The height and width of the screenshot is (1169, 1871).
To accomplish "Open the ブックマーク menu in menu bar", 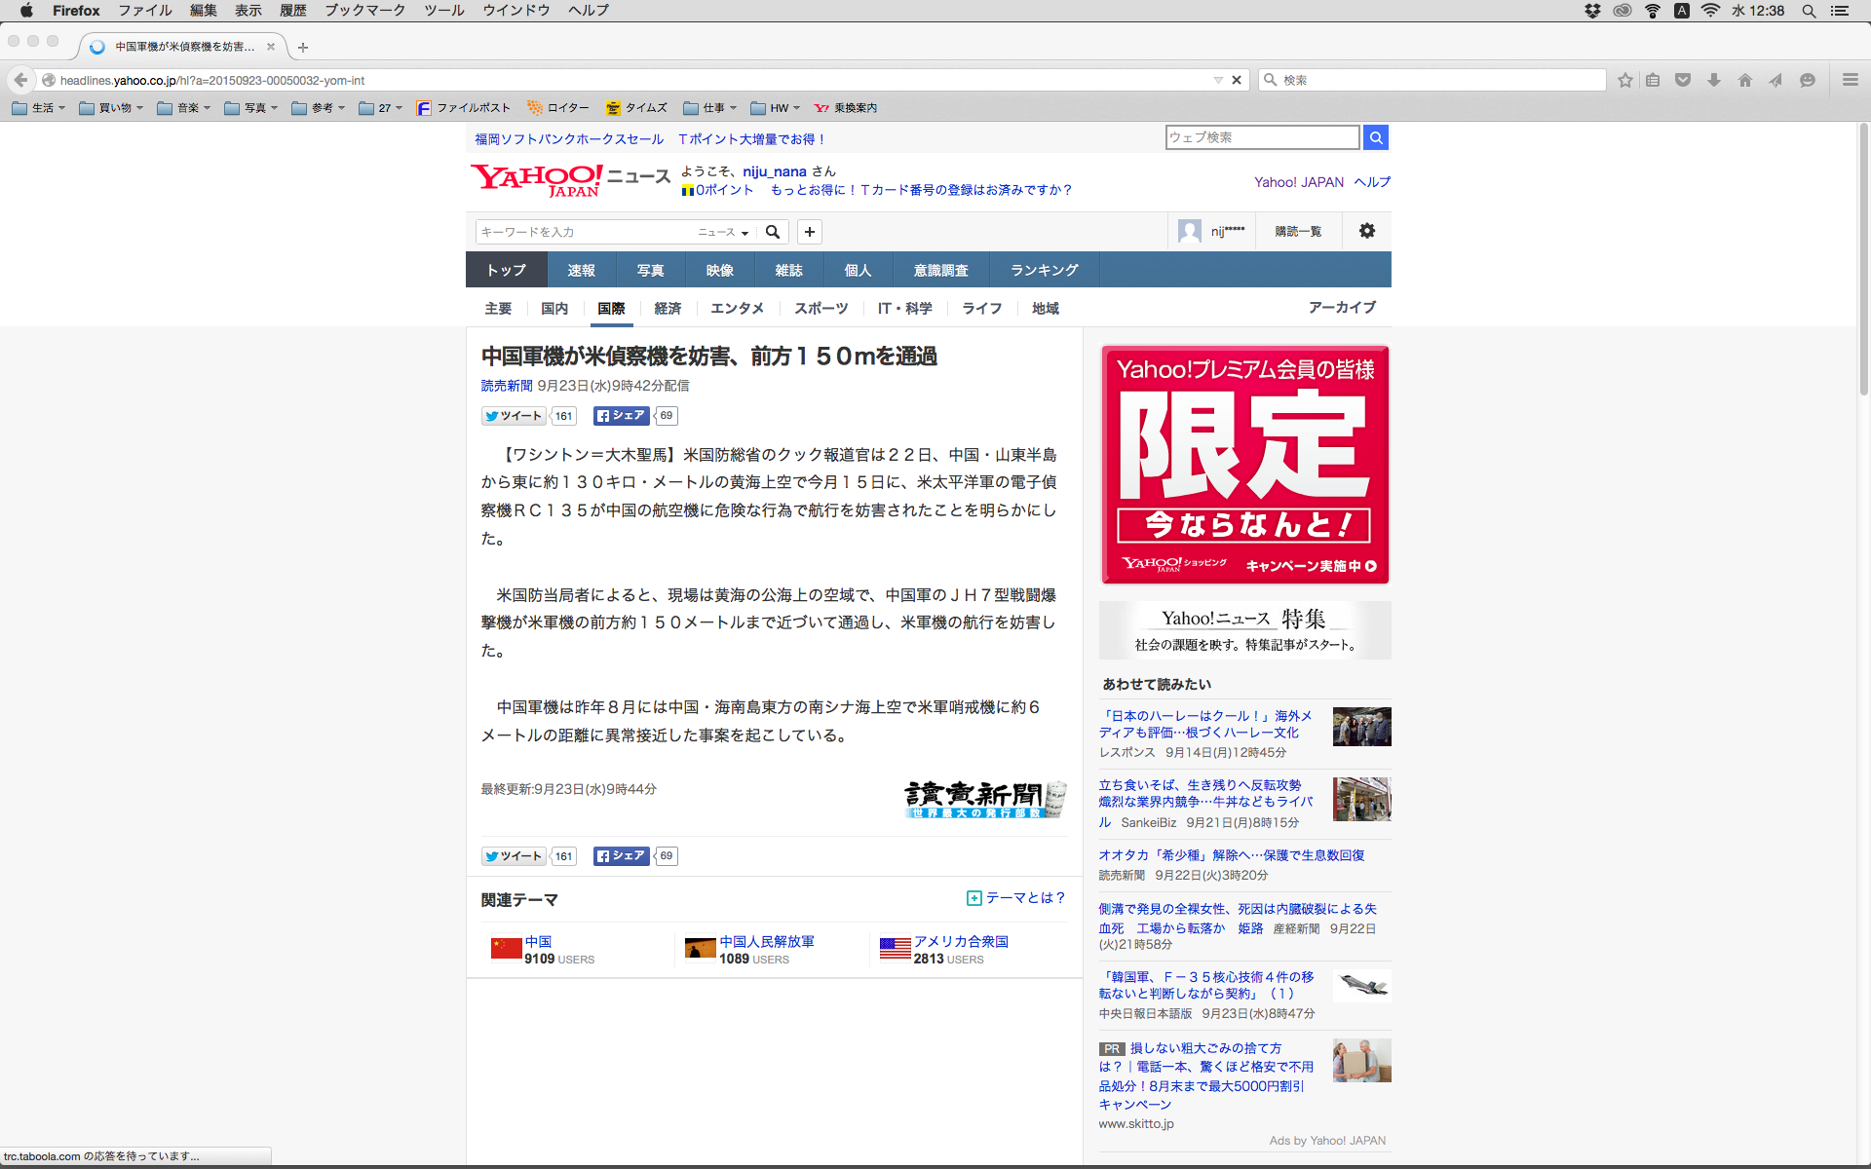I will point(364,11).
